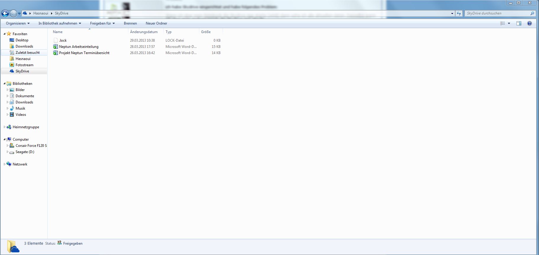The image size is (539, 255).
Task: Open In Bibliothek aufnehmen menu
Action: 60,23
